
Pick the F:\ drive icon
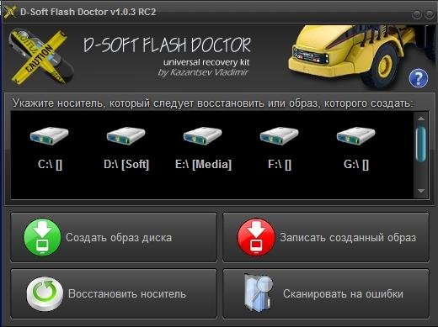[279, 136]
